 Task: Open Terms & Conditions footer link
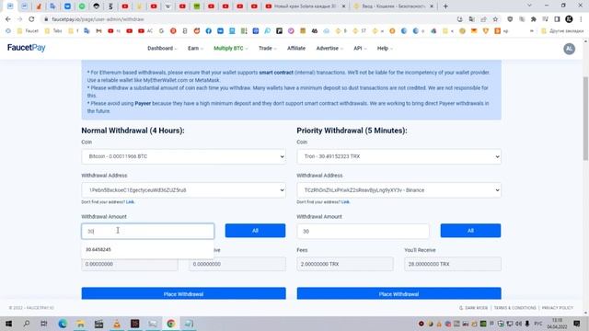(514, 308)
